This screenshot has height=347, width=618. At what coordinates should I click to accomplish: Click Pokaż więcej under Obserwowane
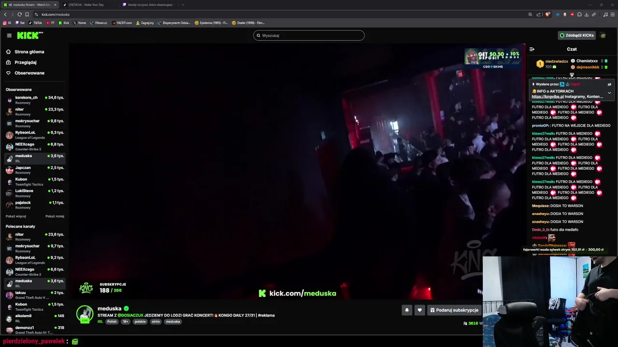(16, 216)
